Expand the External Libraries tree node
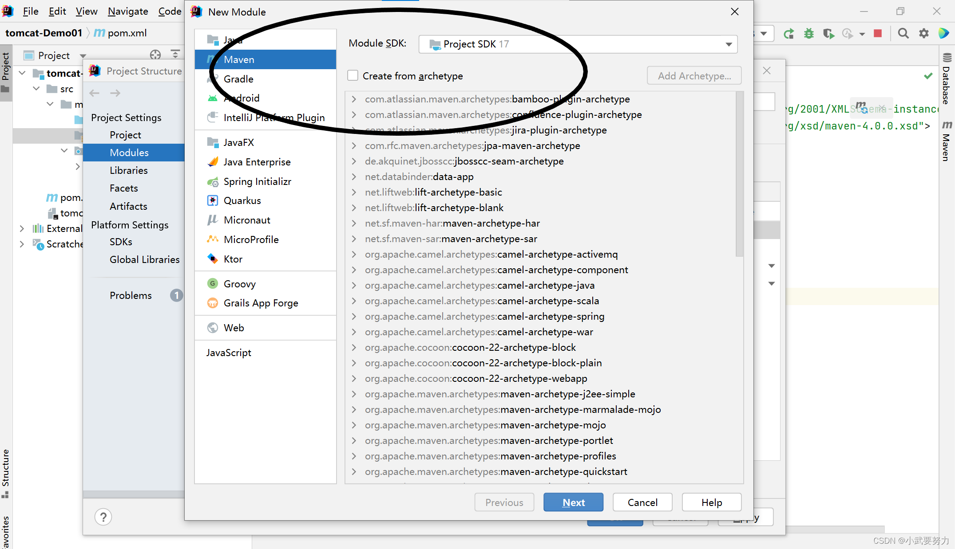 [x=22, y=228]
